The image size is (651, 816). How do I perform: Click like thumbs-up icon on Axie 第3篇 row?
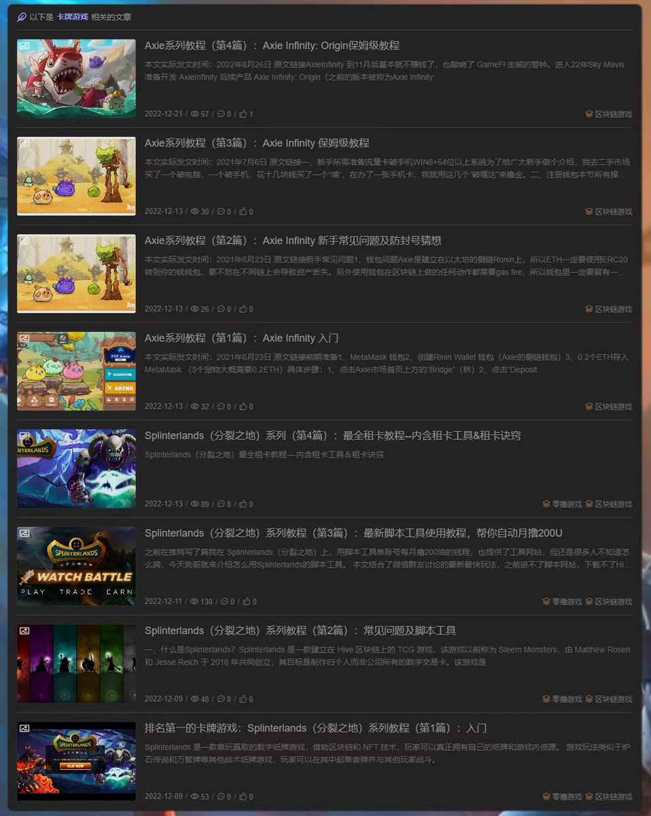coord(243,211)
